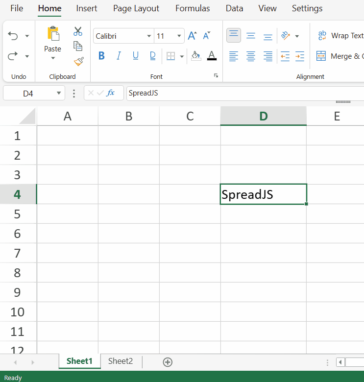Click the horizontal scrollbar left arrow
This screenshot has width=364, height=382.
click(340, 362)
